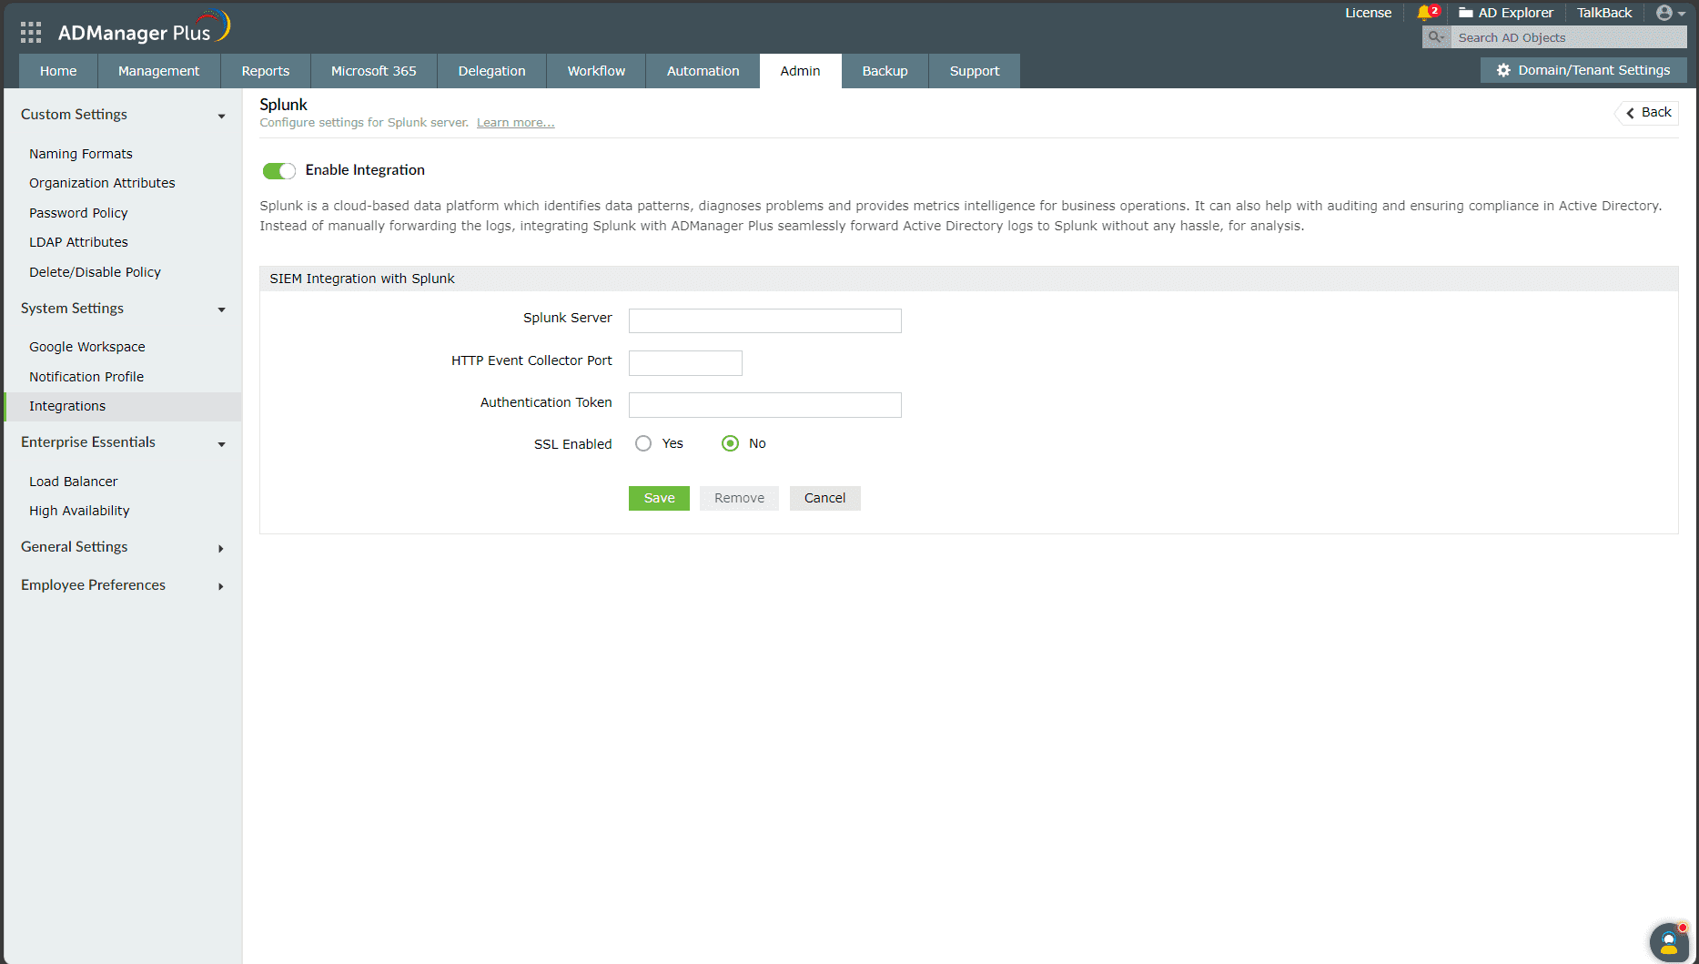The width and height of the screenshot is (1699, 964).
Task: Select No for SSL Enabled
Action: tap(730, 443)
